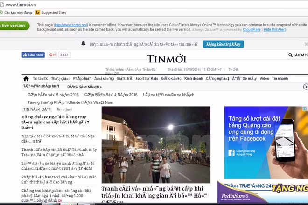Viewport: 308px width, 205px height.
Task: Click the night street crowd photo
Action: coord(156,145)
